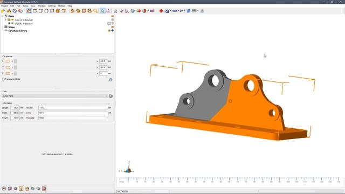Click the red circular arrow toolbar icon
Viewport: 345px width, 194px height.
coord(20,11)
